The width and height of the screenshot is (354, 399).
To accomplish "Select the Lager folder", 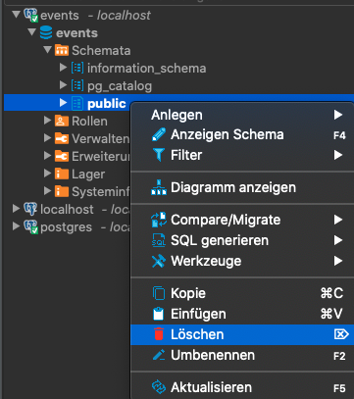I will click(88, 174).
